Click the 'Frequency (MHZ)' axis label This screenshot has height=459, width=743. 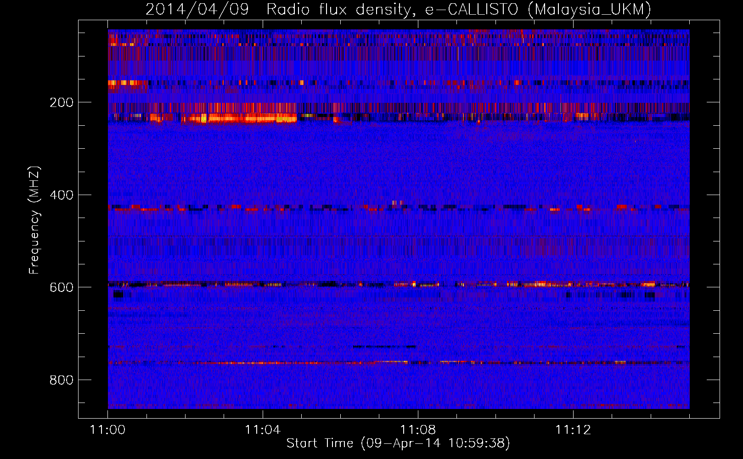34,220
